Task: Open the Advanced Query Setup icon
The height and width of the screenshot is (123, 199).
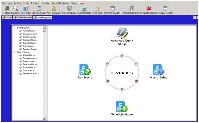Action: point(122,33)
